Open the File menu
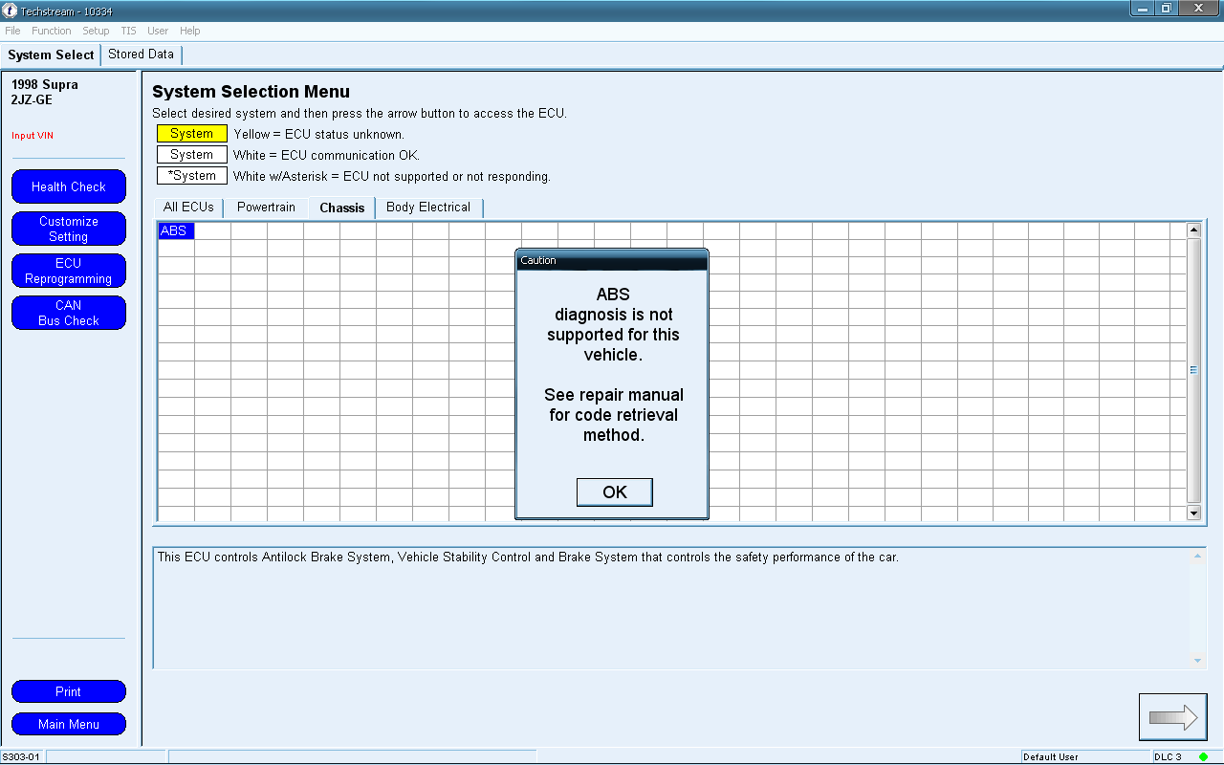This screenshot has width=1224, height=765. [x=12, y=31]
